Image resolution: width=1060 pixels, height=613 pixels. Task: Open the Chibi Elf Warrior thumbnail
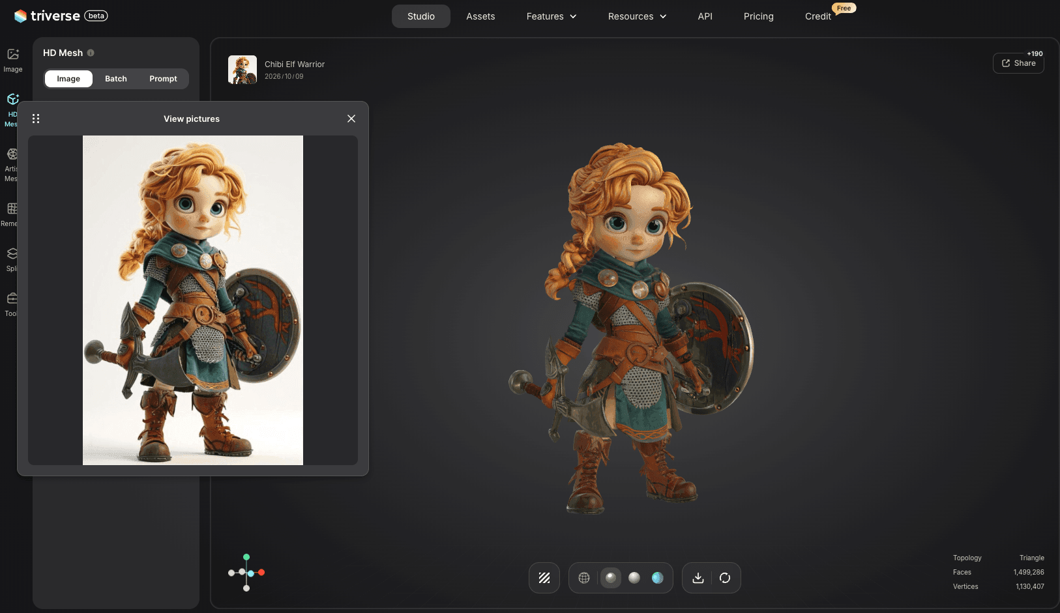[243, 70]
